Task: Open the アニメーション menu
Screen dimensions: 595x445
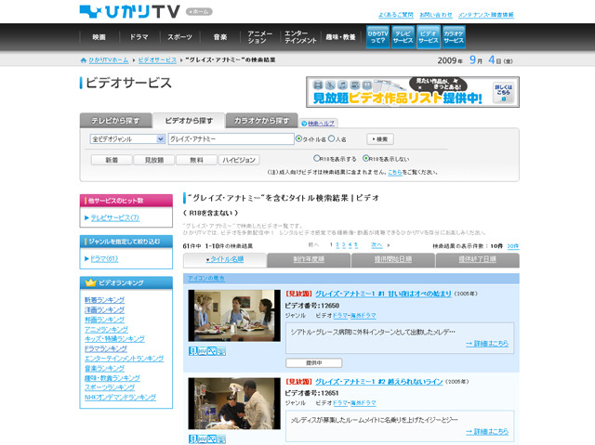Action: tap(260, 37)
